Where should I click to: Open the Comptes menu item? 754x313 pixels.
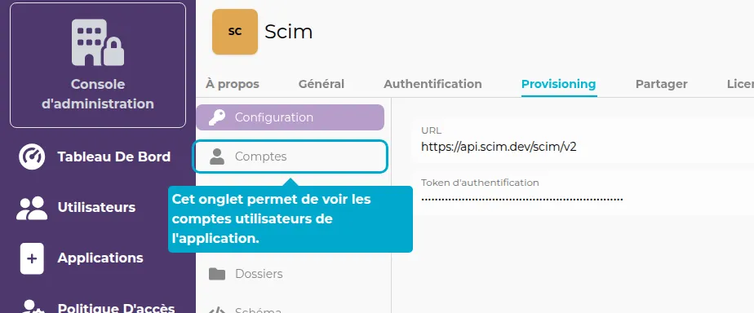(x=290, y=156)
